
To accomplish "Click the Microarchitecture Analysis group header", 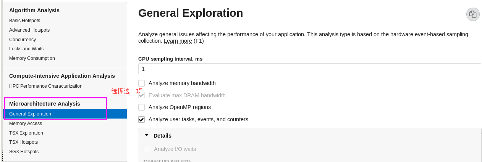I will coord(45,104).
